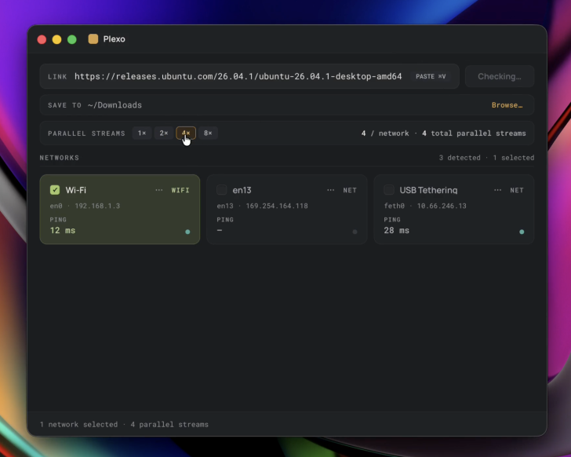Select 1× parallel streams
Image resolution: width=571 pixels, height=457 pixels.
coord(142,133)
